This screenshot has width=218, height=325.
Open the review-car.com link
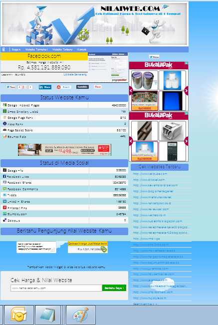(x=151, y=209)
